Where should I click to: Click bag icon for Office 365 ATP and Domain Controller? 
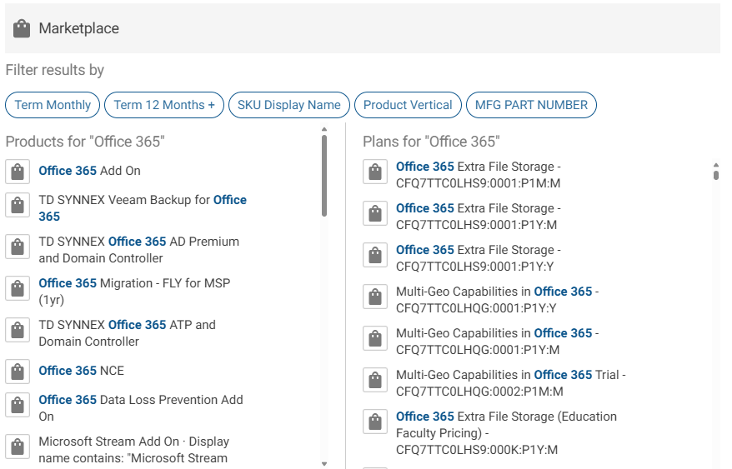pos(18,330)
